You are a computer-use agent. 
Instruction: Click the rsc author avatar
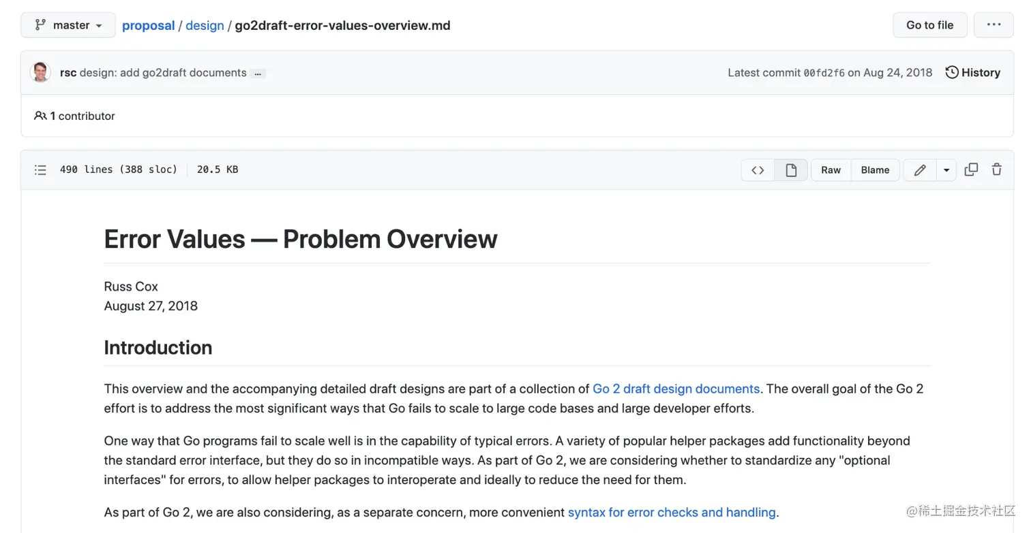(x=41, y=72)
